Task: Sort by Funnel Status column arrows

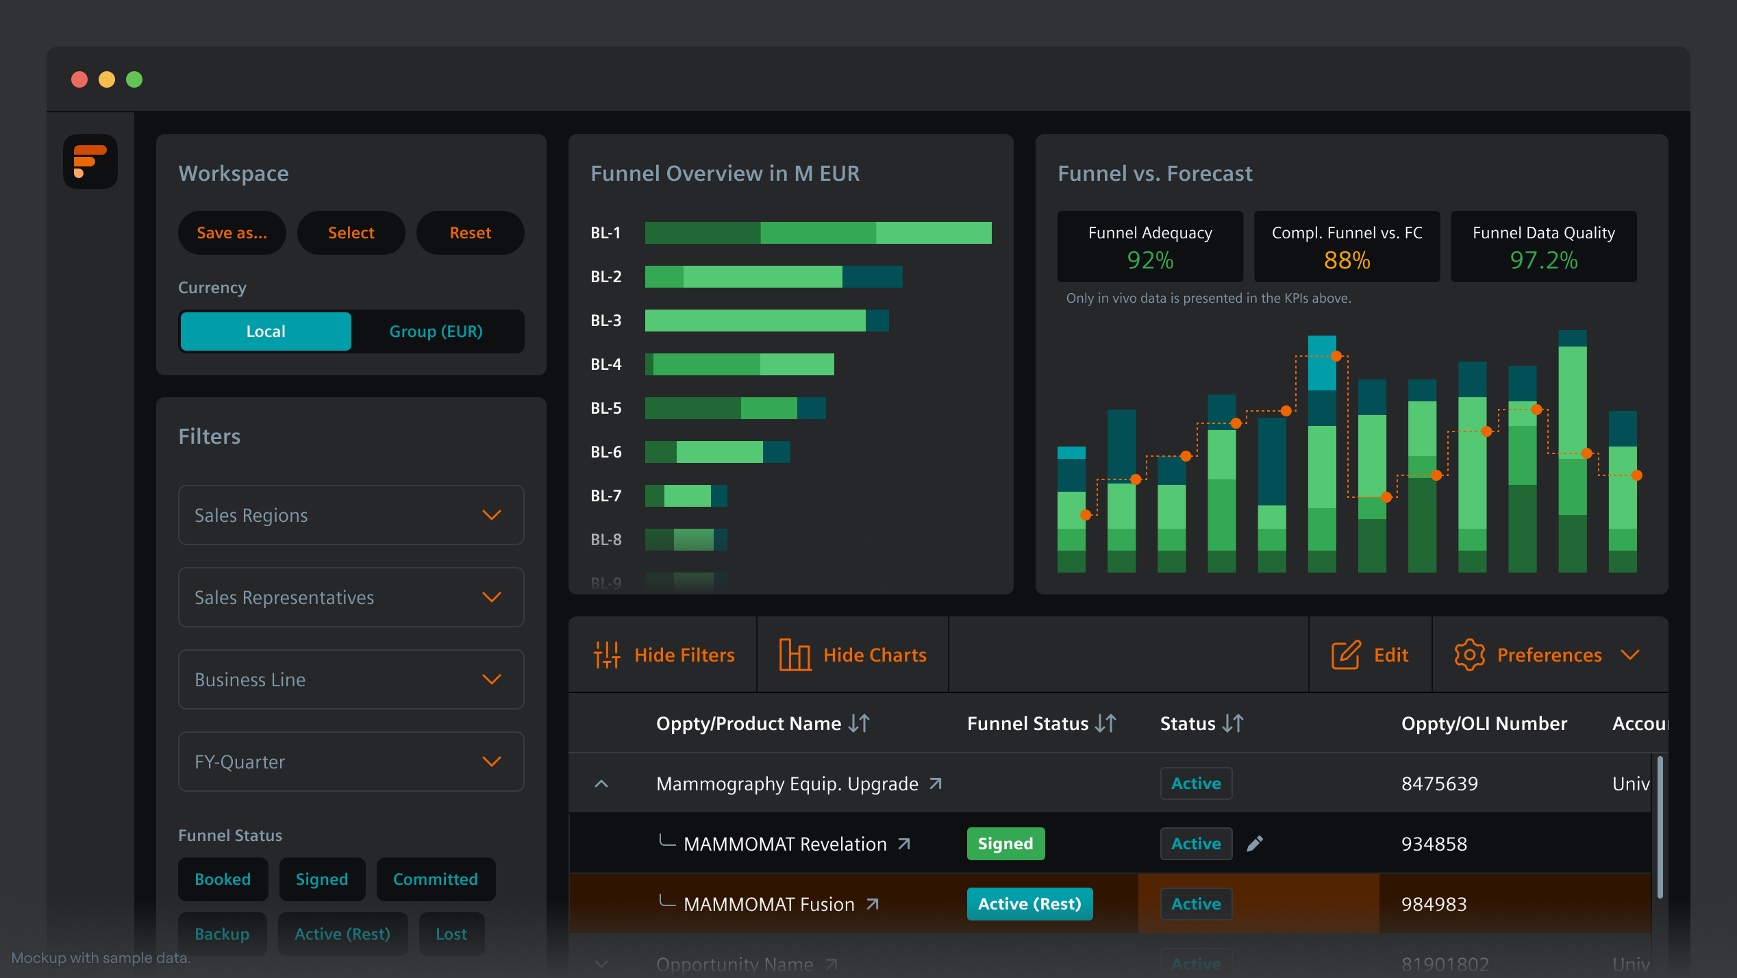Action: click(x=1106, y=723)
